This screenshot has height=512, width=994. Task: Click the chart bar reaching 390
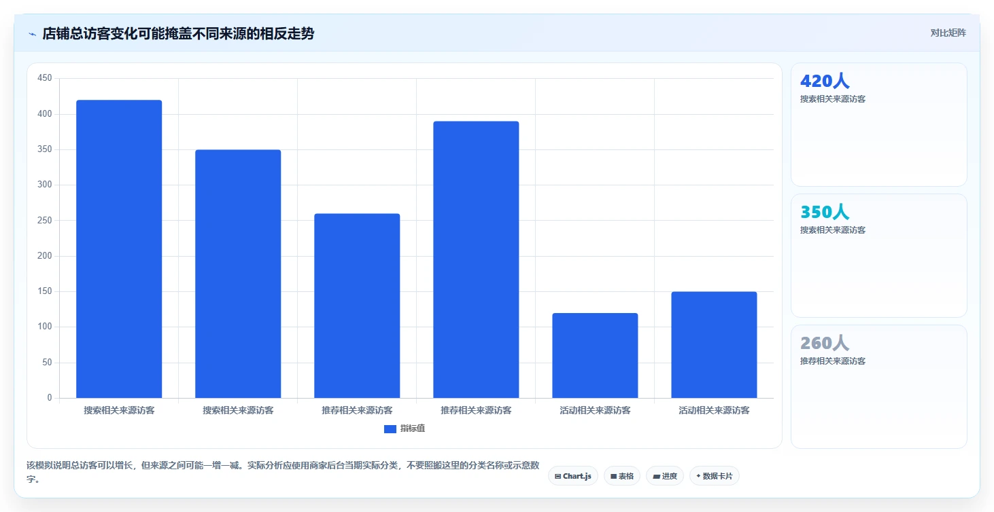(x=476, y=259)
